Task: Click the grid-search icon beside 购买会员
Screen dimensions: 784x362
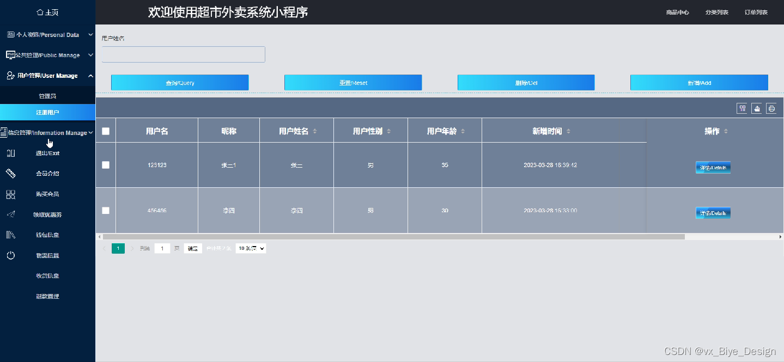Action: [10, 194]
